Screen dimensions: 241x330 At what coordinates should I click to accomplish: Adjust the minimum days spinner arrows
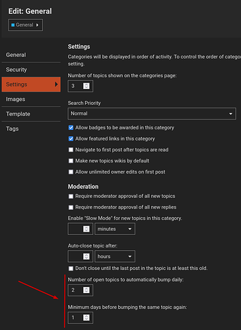[86, 317]
